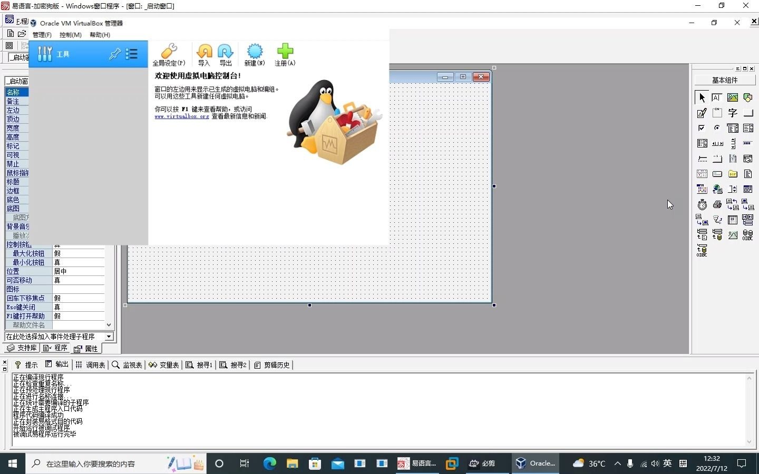
Task: Open the list menu icon beside 工具
Action: pyautogui.click(x=132, y=54)
